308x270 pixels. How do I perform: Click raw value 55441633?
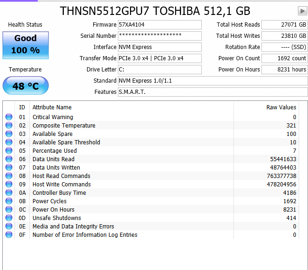[x=283, y=159]
